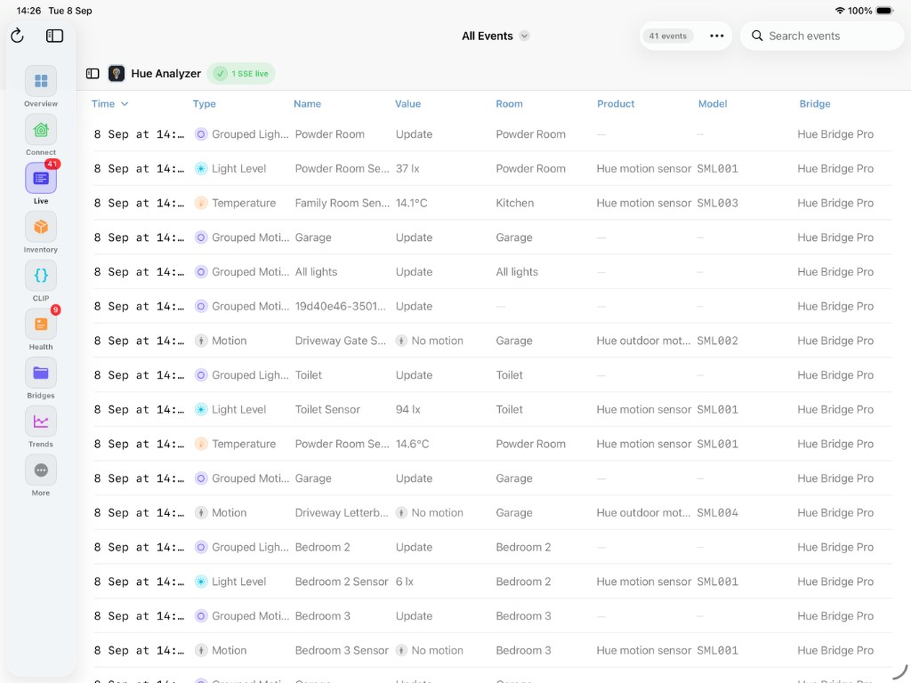Click the Bedroom 3 Sensor name cell
Screen dimensions: 911x683
[341, 650]
